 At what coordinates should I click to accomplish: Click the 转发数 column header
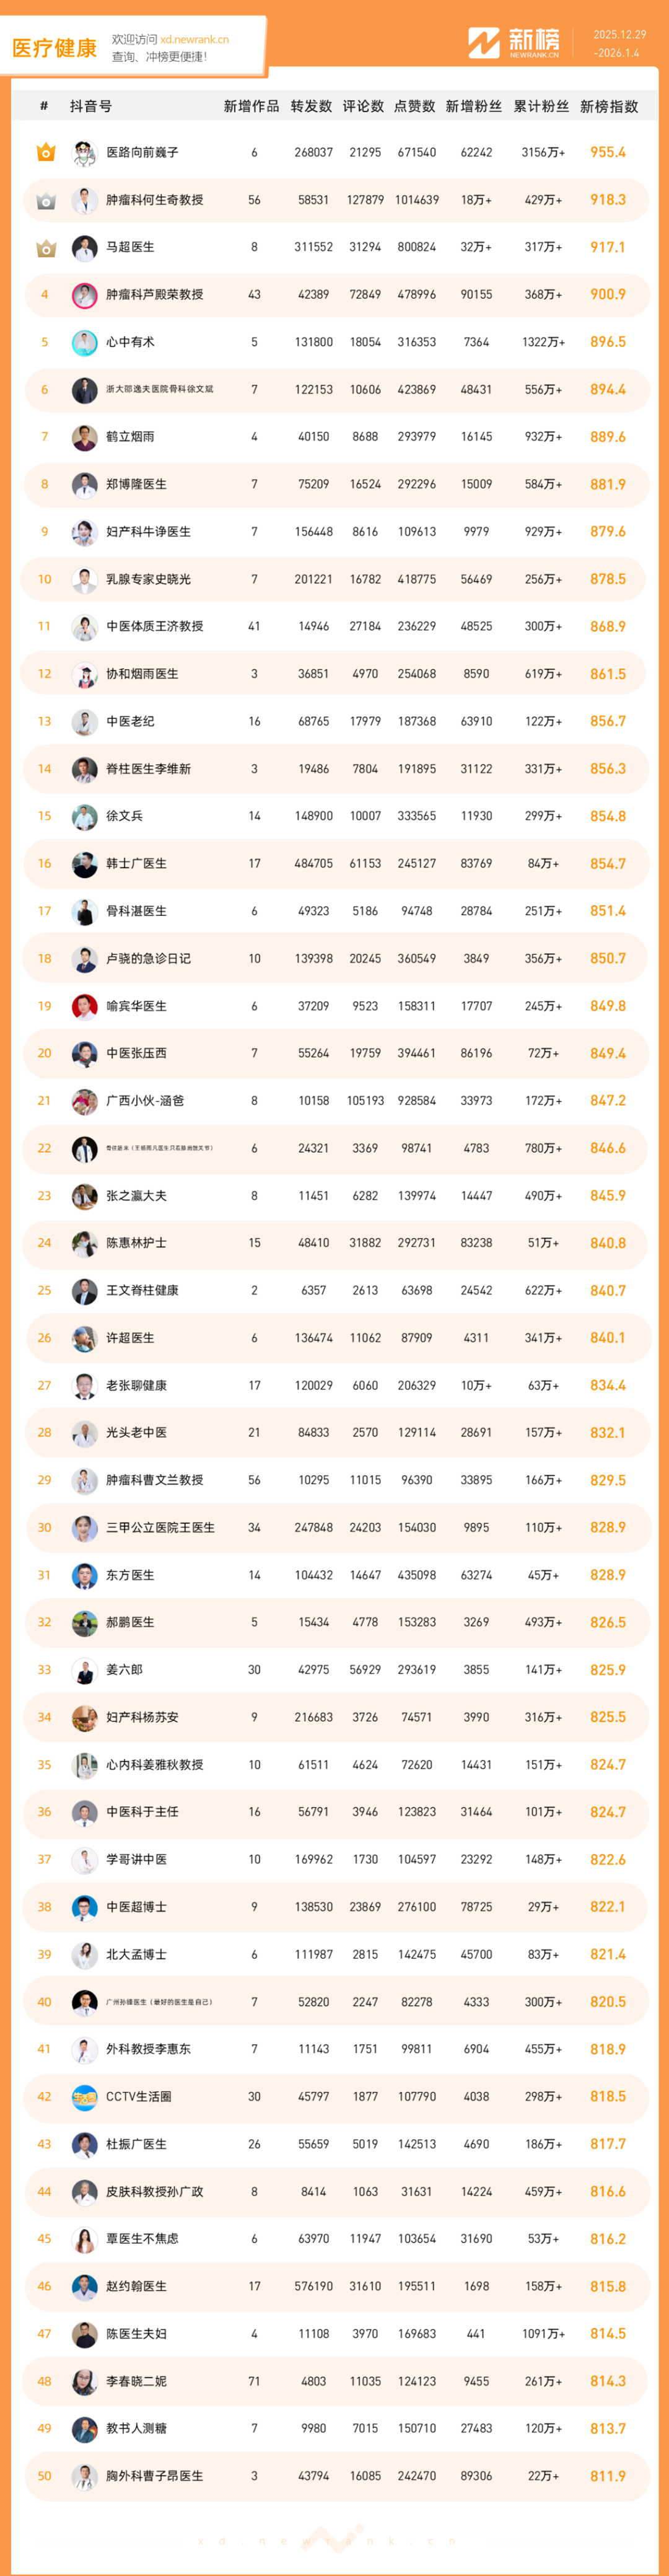pos(311,106)
